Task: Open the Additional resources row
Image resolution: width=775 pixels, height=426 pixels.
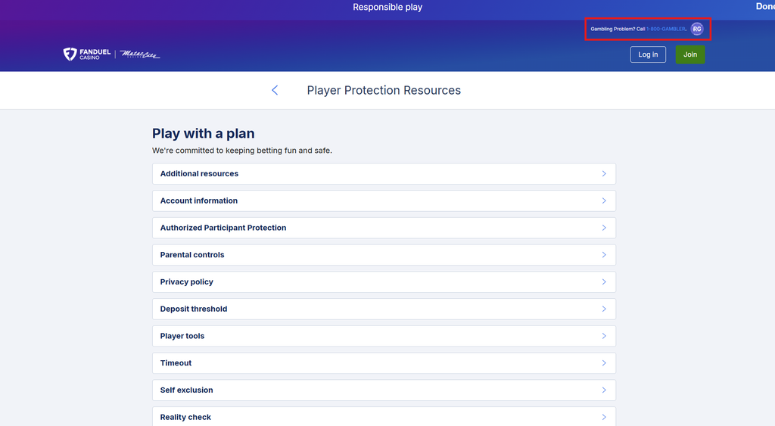Action: tap(384, 173)
